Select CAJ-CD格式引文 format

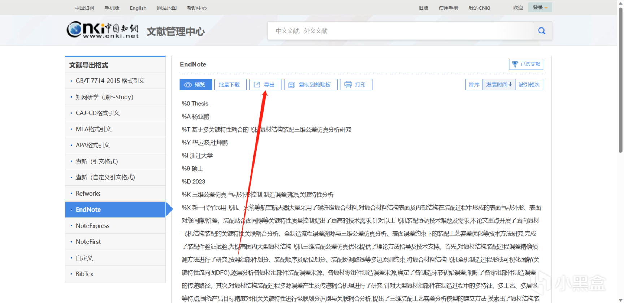tap(116, 113)
